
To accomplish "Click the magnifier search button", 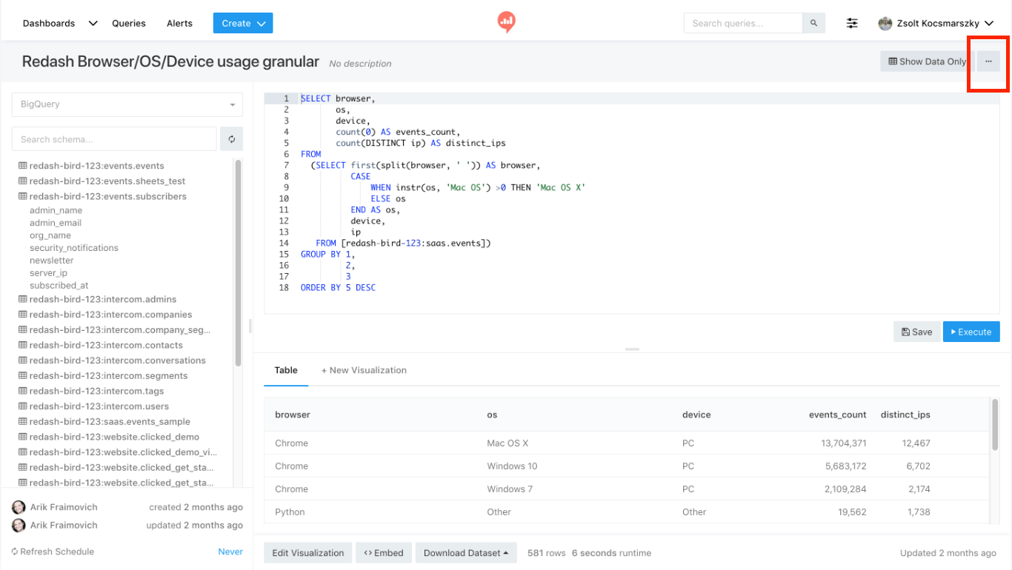I will (x=813, y=23).
